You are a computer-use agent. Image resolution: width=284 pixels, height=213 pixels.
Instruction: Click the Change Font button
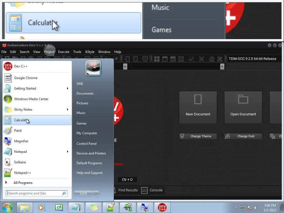(243, 136)
